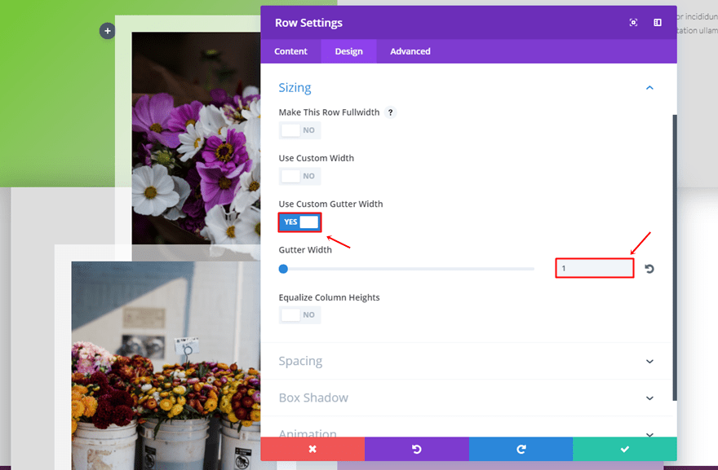Screen dimensions: 718x470
Task: Click the purple undo button
Action: 416,449
